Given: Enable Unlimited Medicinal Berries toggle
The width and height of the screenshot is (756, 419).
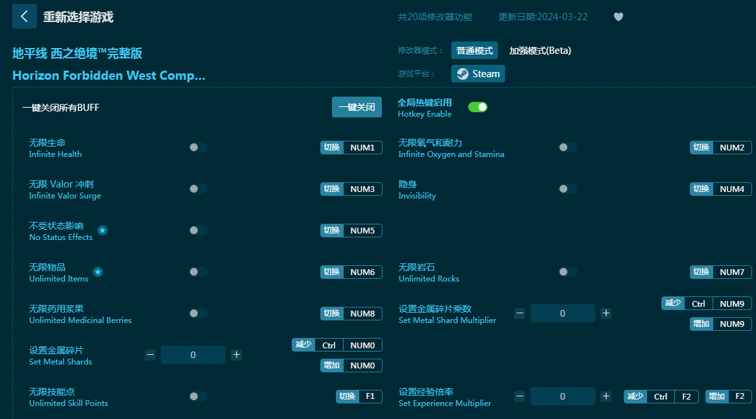Looking at the screenshot, I should point(198,313).
